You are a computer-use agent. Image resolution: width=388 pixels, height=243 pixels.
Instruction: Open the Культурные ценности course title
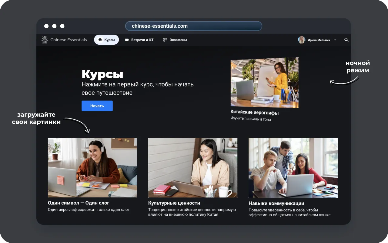[174, 203]
